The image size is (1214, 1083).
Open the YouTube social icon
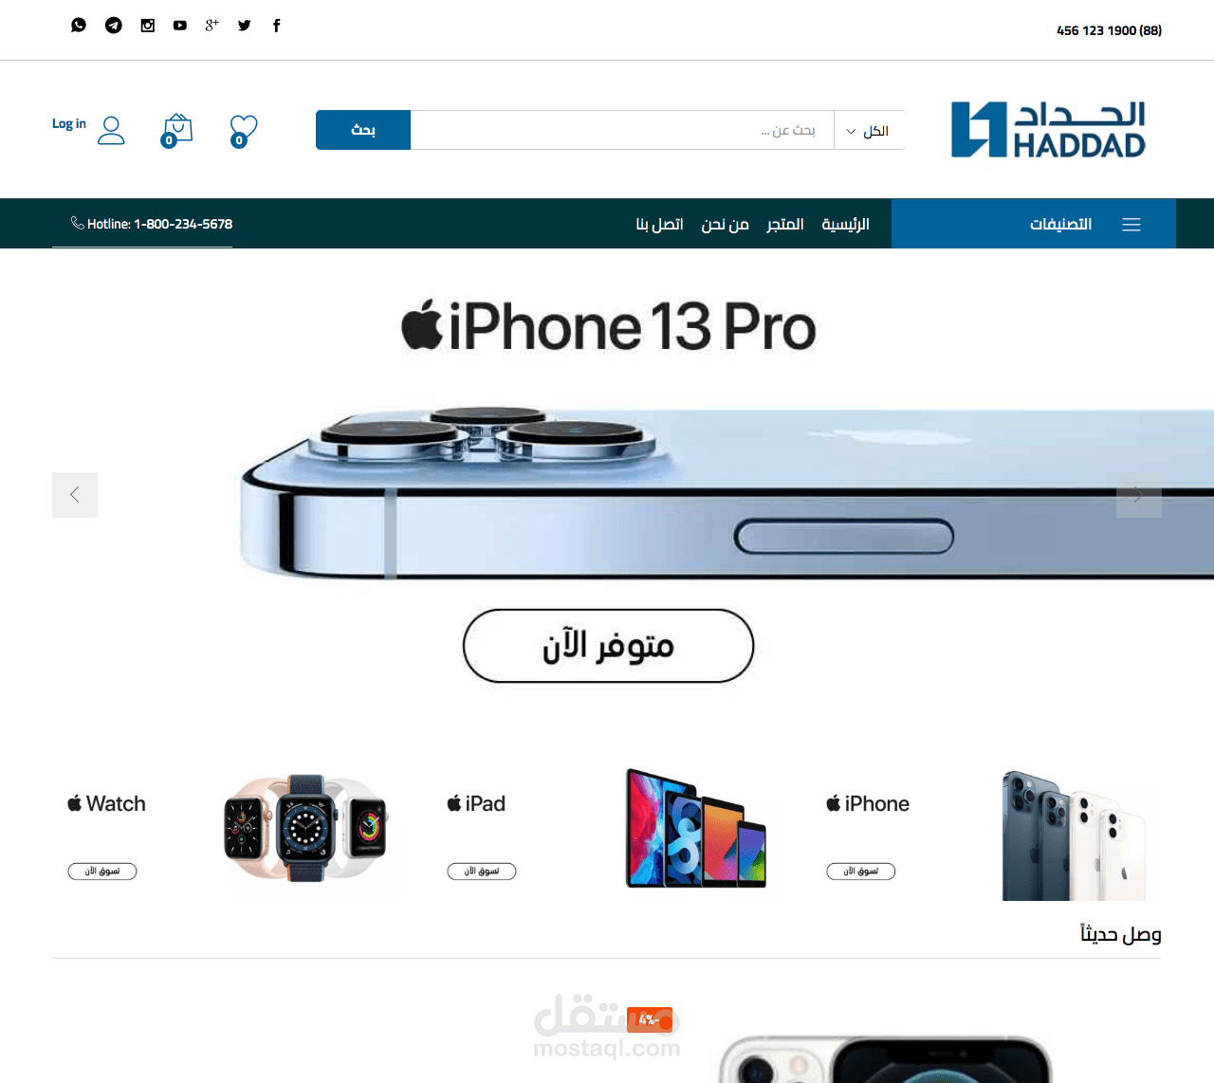(x=180, y=26)
